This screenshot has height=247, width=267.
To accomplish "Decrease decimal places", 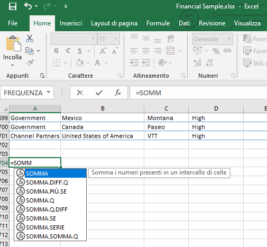I will click(209, 63).
